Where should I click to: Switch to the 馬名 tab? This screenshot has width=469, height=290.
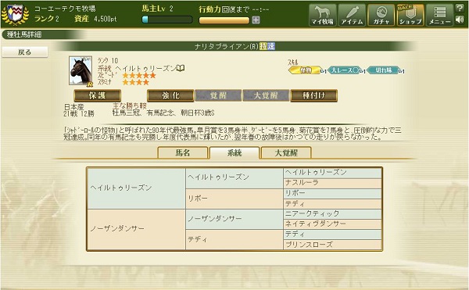(183, 152)
